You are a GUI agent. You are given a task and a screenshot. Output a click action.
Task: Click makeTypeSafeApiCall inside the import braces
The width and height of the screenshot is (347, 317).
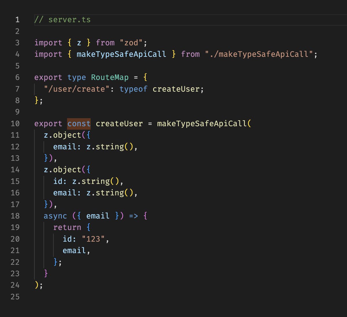121,54
